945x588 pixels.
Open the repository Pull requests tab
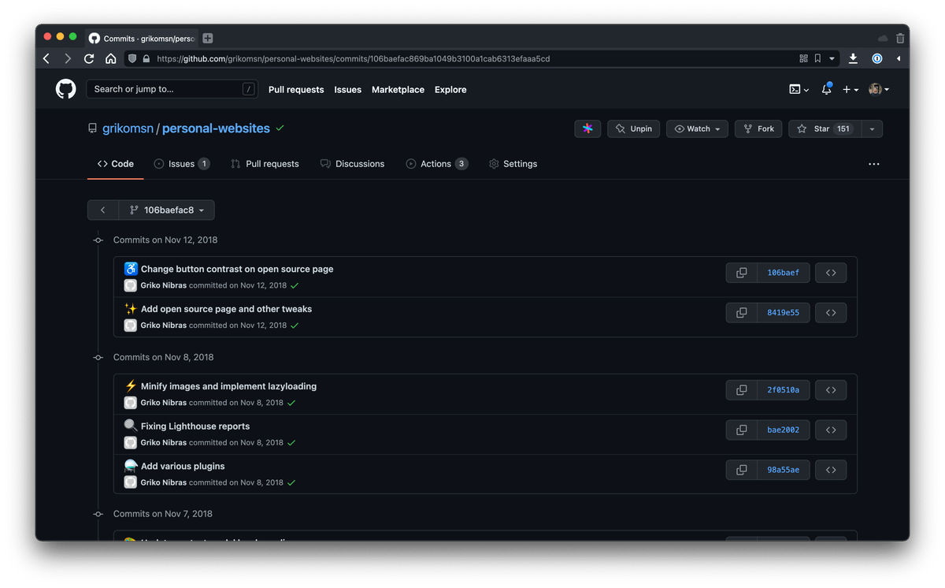pyautogui.click(x=265, y=164)
